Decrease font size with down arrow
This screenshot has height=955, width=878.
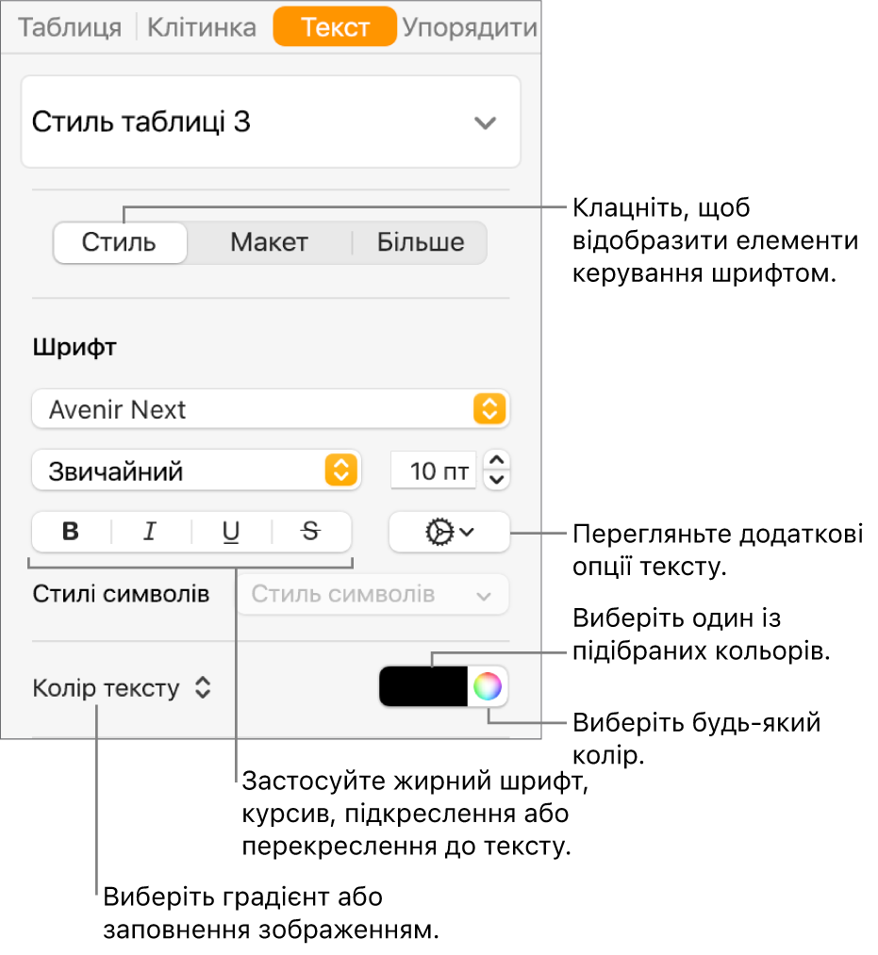tap(497, 480)
